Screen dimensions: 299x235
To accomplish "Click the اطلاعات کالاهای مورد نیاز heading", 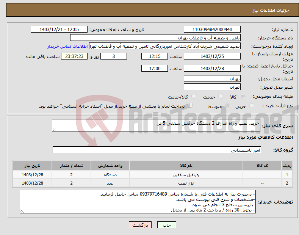I will [265, 137].
